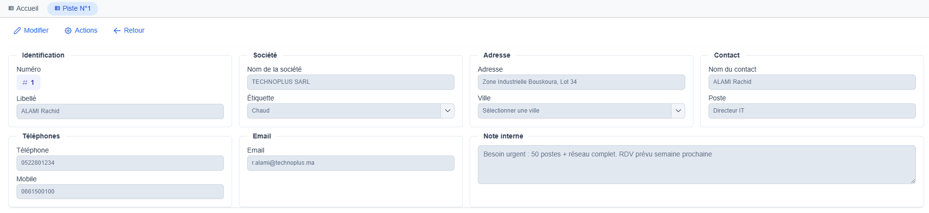Click the Nom du contact label
Image resolution: width=929 pixels, height=213 pixels.
point(732,69)
